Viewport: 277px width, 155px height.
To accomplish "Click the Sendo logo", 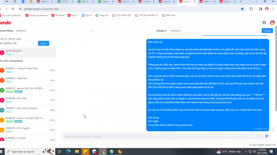I will point(6,23).
